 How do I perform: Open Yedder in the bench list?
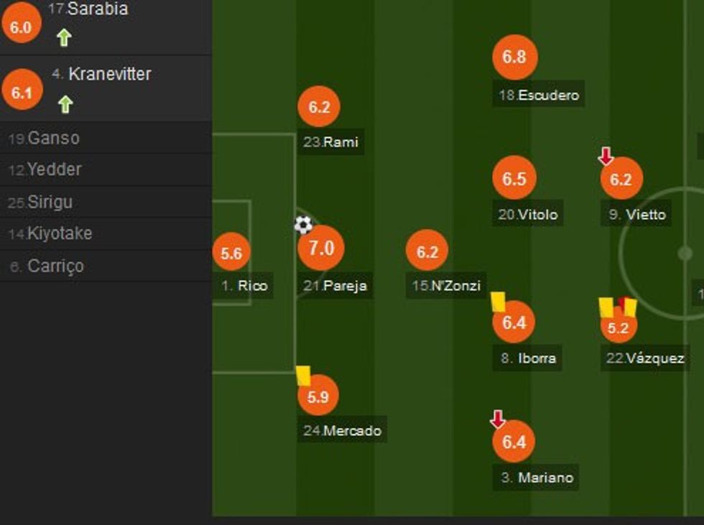tap(106, 170)
